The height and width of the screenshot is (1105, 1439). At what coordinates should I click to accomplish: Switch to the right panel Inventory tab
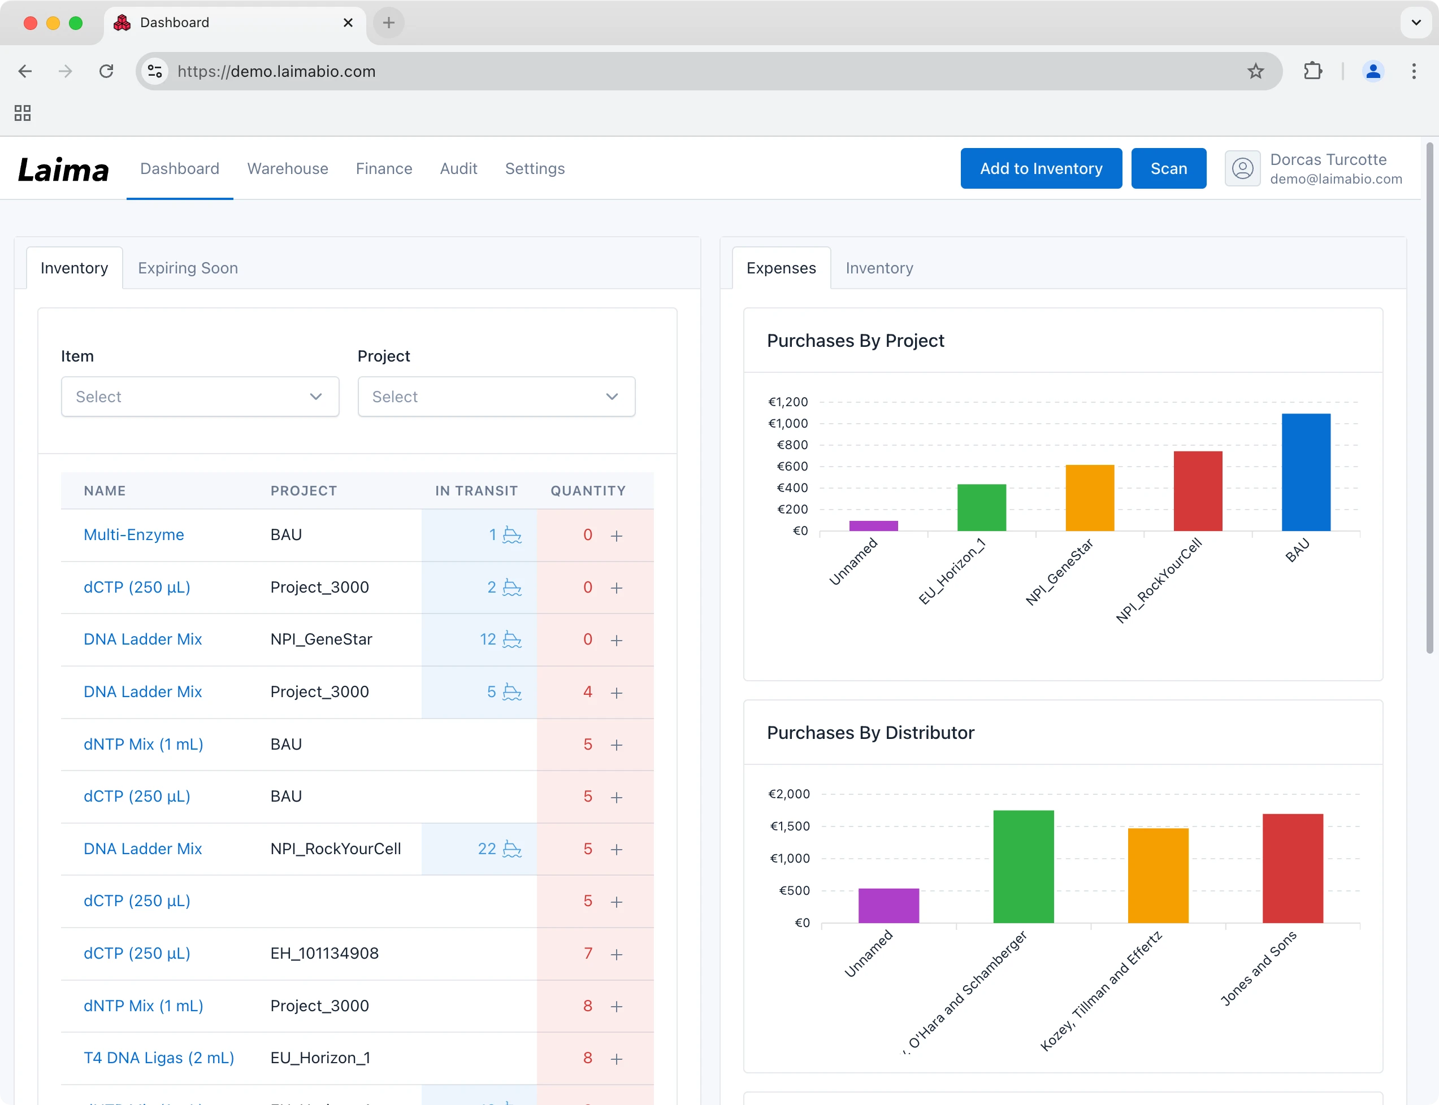879,268
